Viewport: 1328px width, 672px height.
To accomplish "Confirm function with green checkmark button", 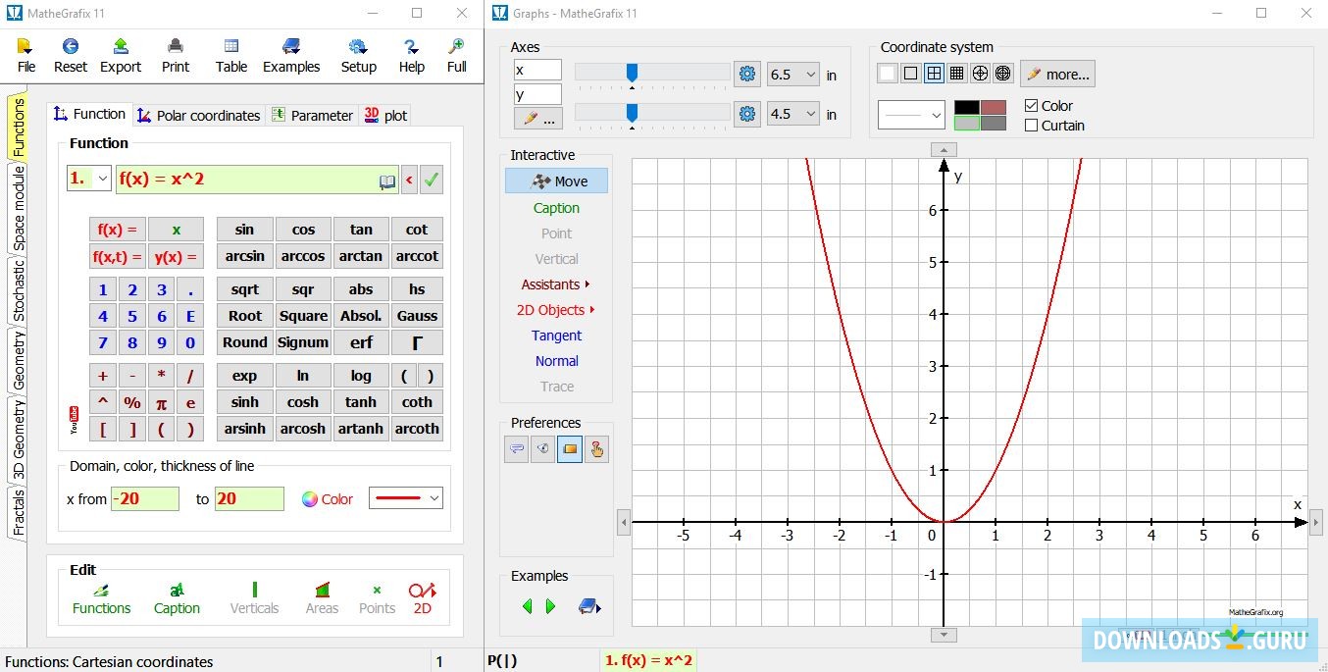I will click(432, 180).
